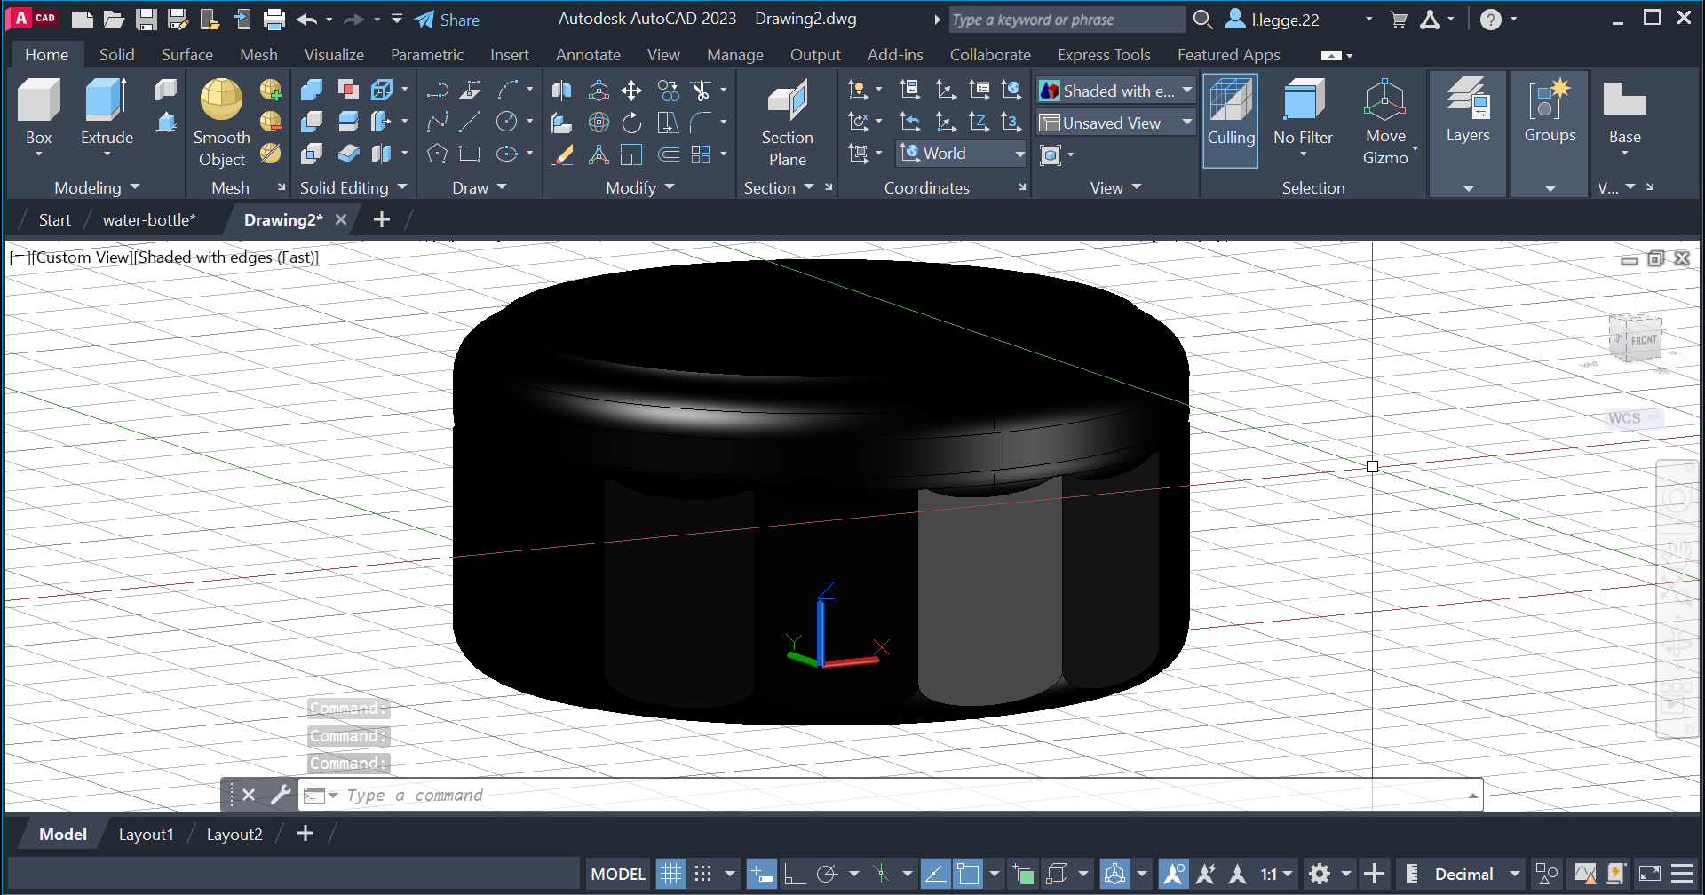Select the Polygon draw tool
Image resolution: width=1705 pixels, height=895 pixels.
coord(437,154)
